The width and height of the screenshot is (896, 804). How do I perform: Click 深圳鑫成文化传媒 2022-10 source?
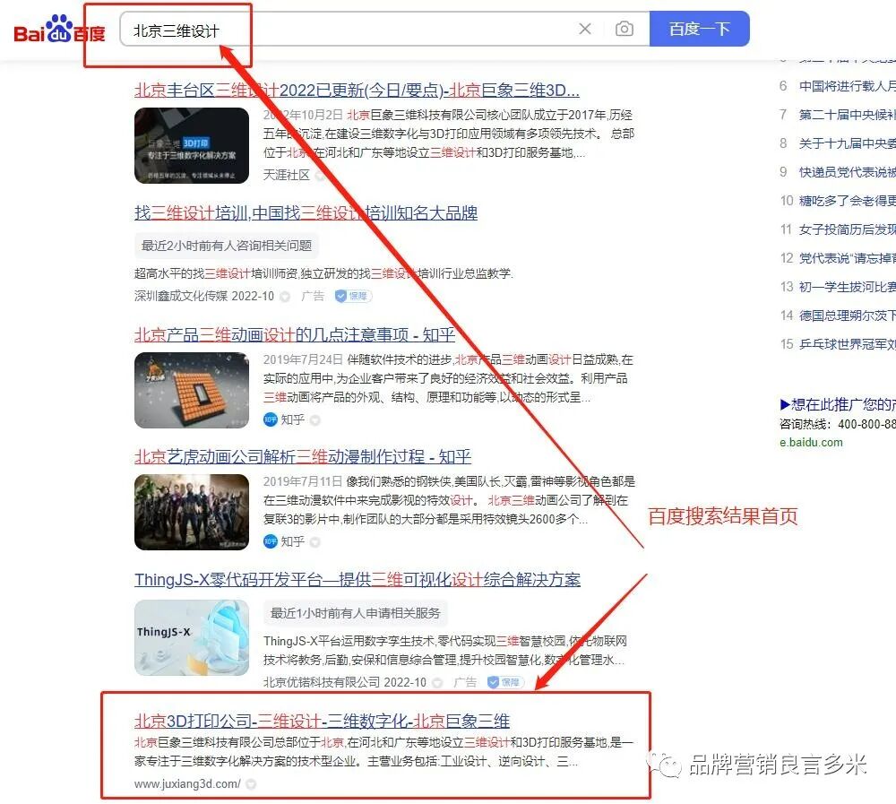pos(204,296)
